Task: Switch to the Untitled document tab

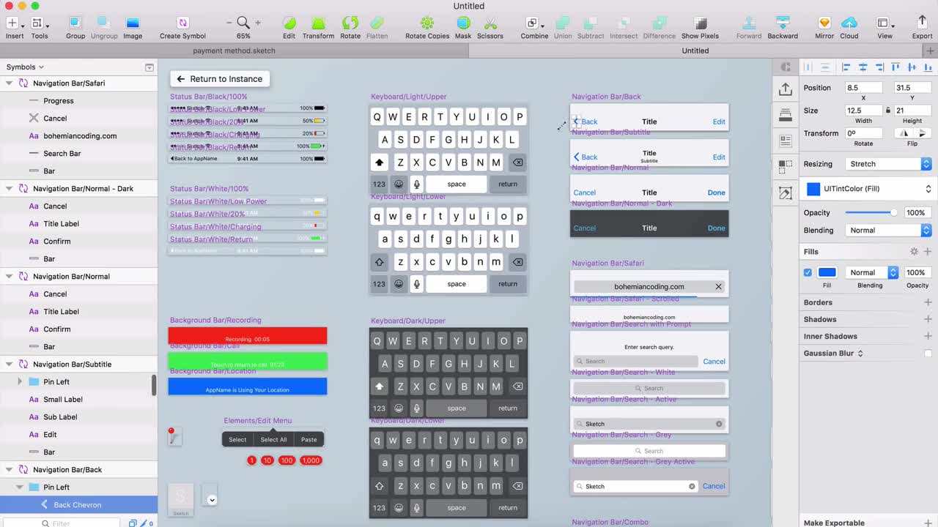Action: coord(695,51)
